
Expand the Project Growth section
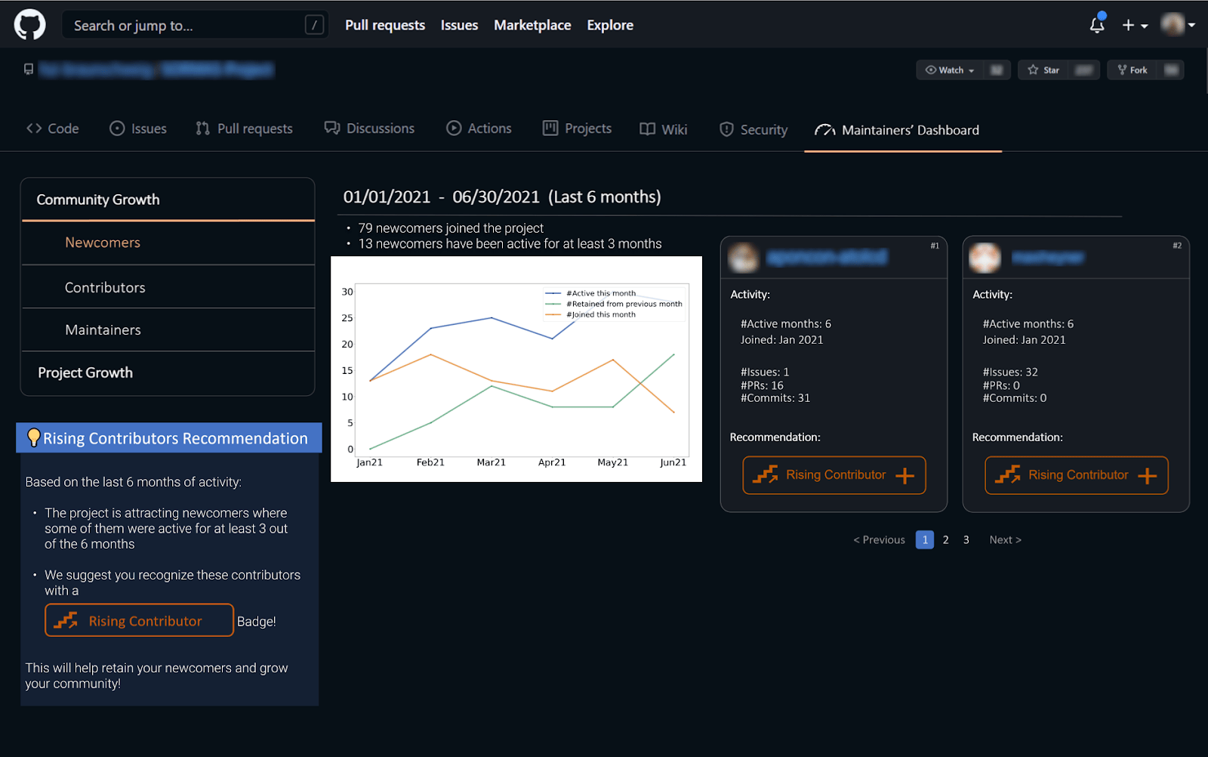coord(168,372)
